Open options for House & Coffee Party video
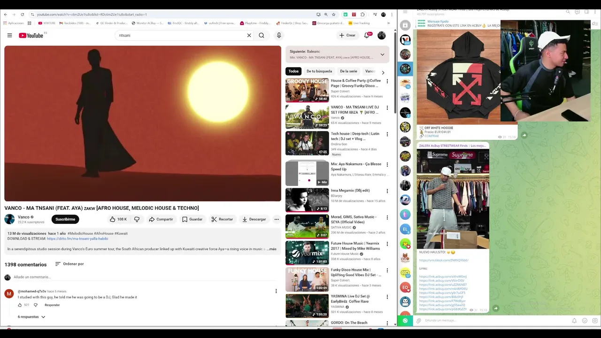The width and height of the screenshot is (601, 338). (x=387, y=81)
